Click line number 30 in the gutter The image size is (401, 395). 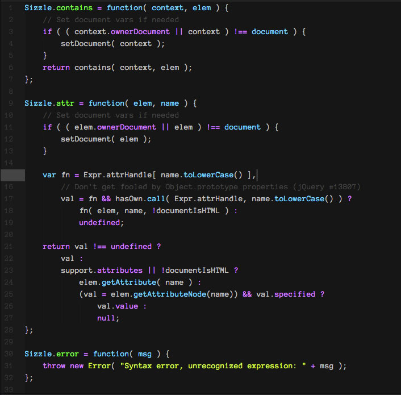[9, 354]
